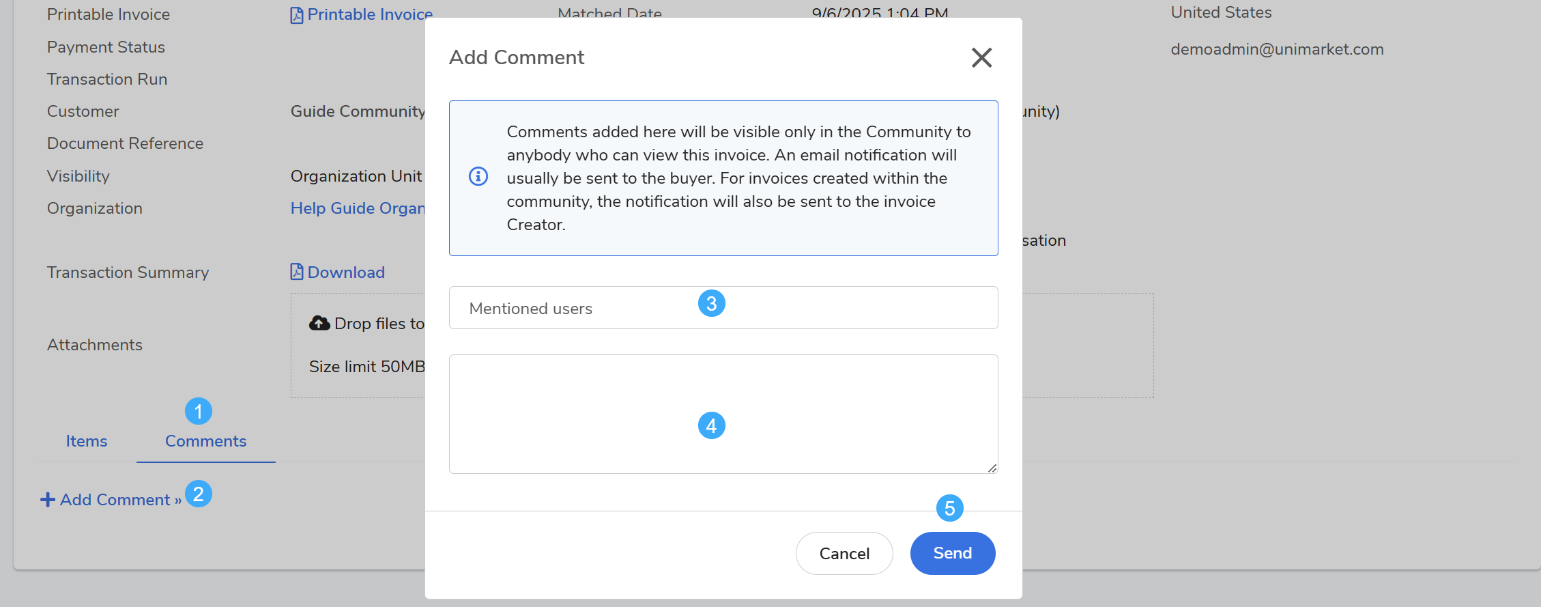Click the Add Comment link

[x=115, y=500]
